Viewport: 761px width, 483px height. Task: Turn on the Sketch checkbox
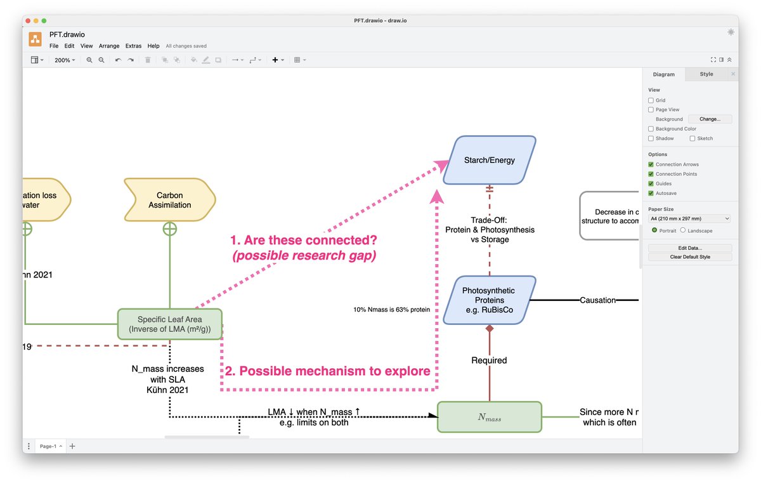pos(693,138)
